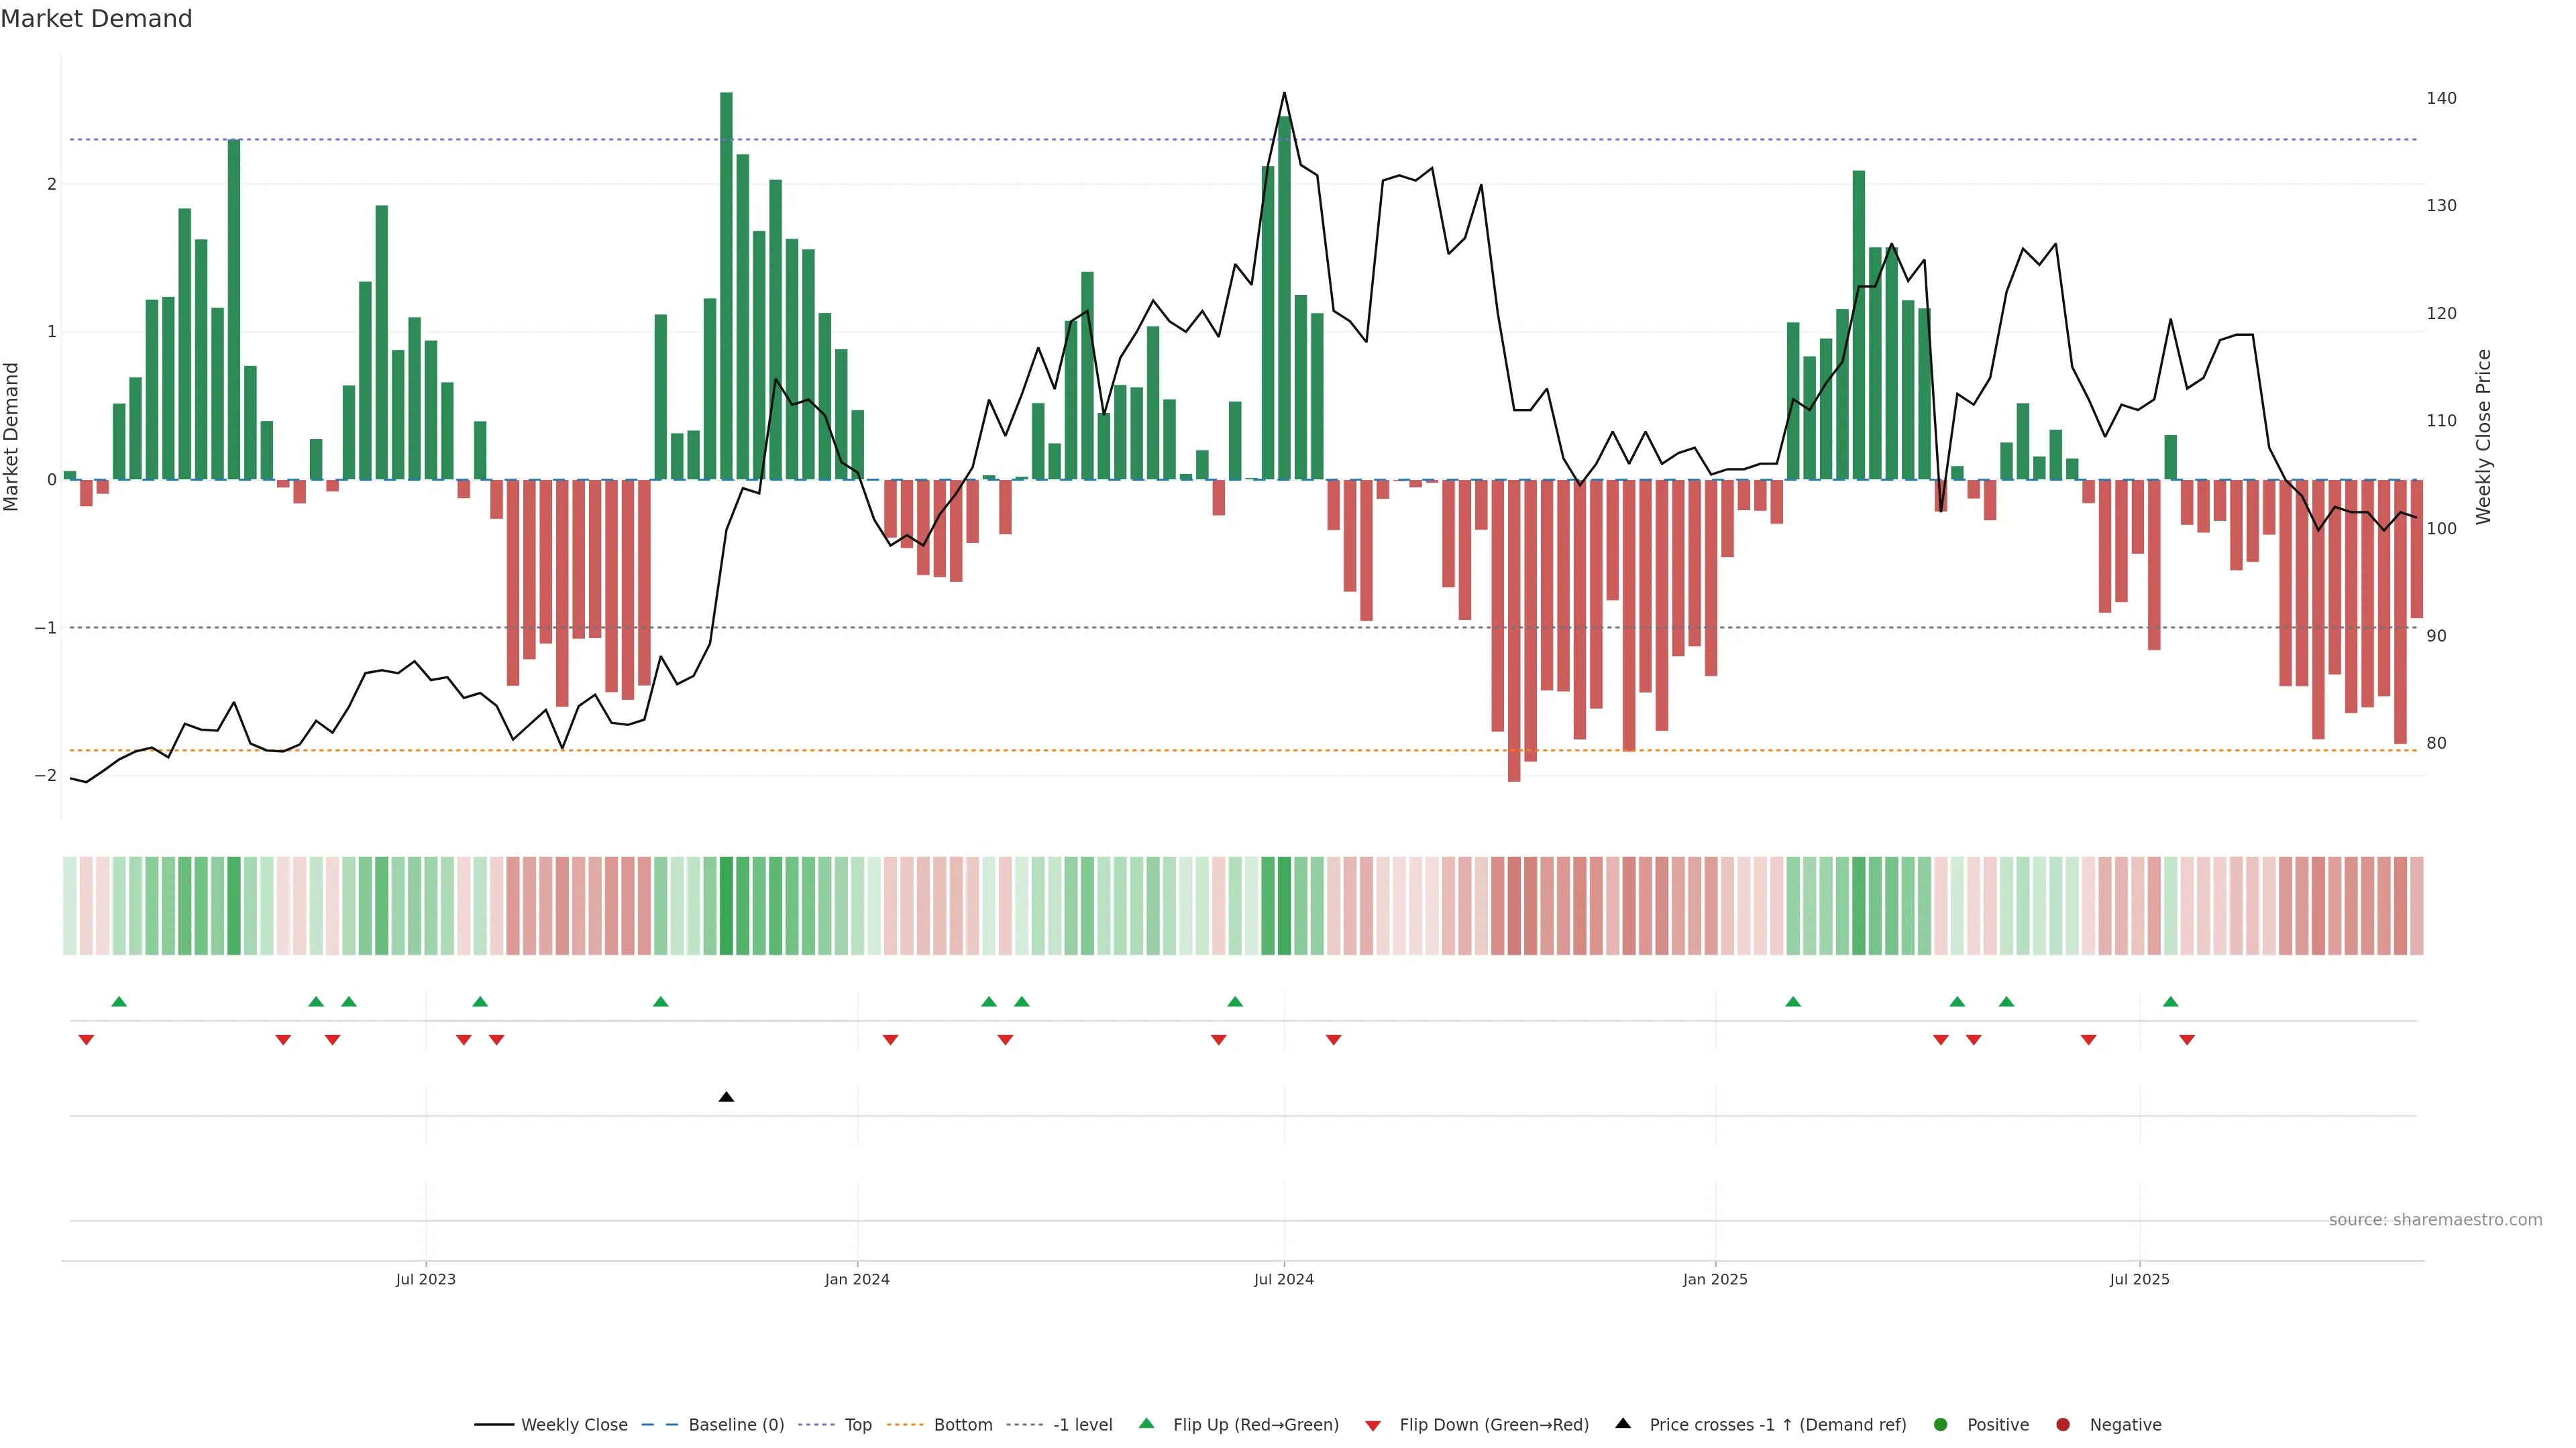Click the red triangle icon in the legend
Screen dimensions: 2576x1448
tap(1373, 1425)
